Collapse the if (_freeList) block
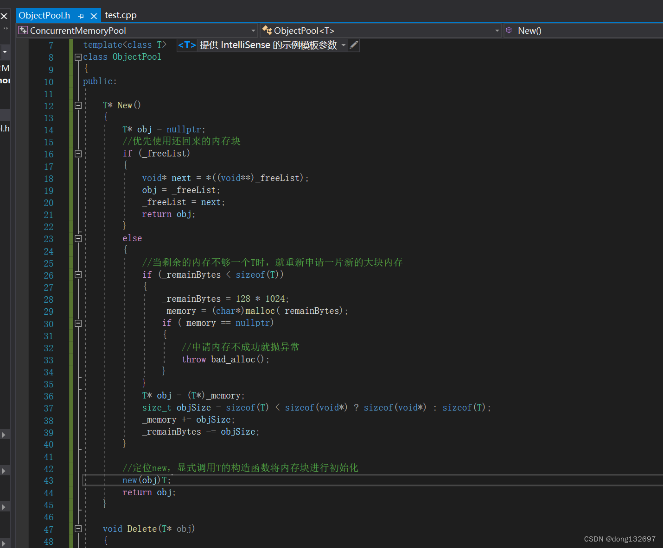The width and height of the screenshot is (663, 548). [x=78, y=154]
